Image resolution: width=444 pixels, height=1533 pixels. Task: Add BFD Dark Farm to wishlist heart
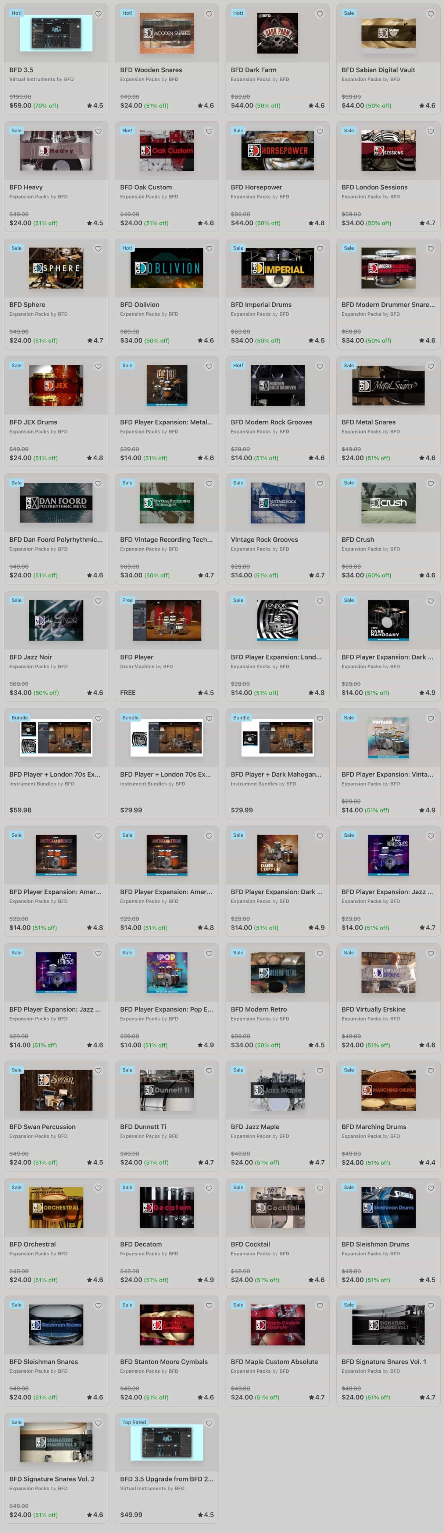pyautogui.click(x=320, y=14)
